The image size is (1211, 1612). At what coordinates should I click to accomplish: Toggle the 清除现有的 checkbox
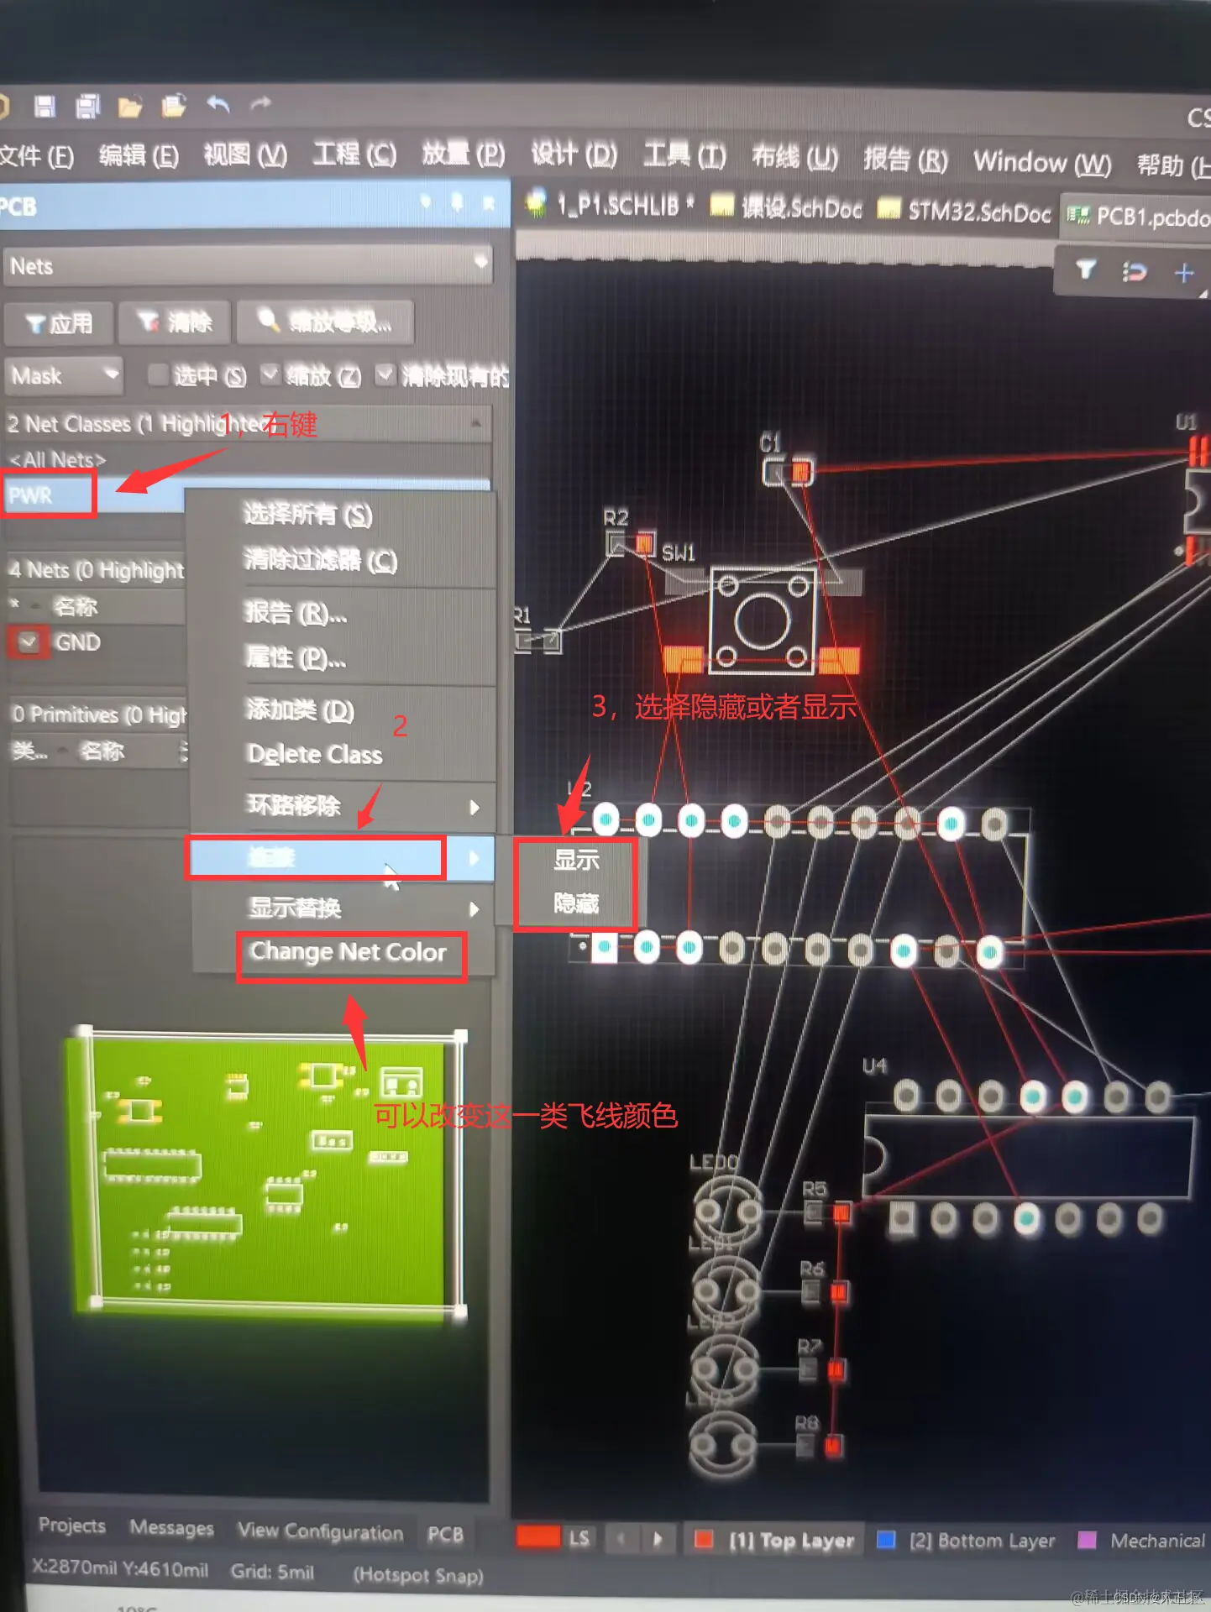coord(384,374)
